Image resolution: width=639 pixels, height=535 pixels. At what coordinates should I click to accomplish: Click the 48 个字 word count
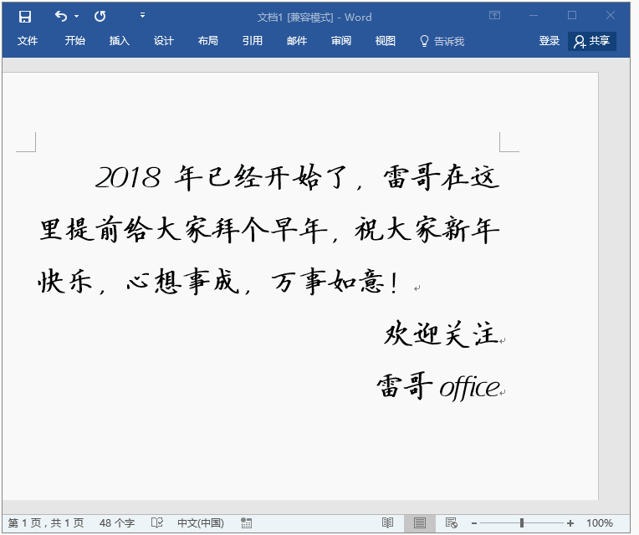(x=117, y=522)
